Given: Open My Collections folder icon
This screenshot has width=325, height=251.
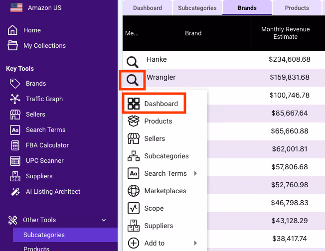Looking at the screenshot, I should 12,45.
